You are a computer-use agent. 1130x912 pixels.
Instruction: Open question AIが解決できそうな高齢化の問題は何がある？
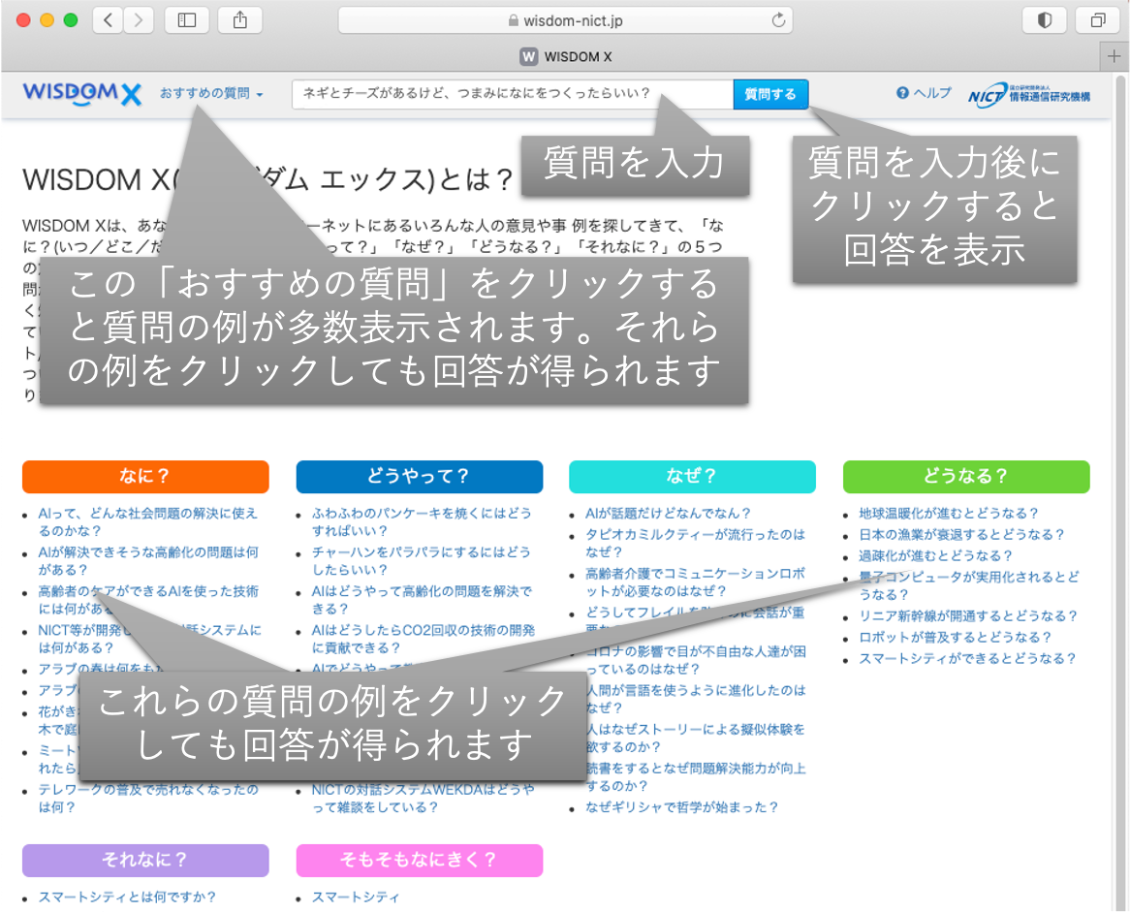[x=148, y=561]
